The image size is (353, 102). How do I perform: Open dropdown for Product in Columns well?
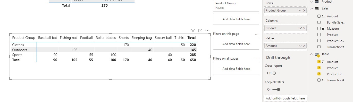pos(300,28)
